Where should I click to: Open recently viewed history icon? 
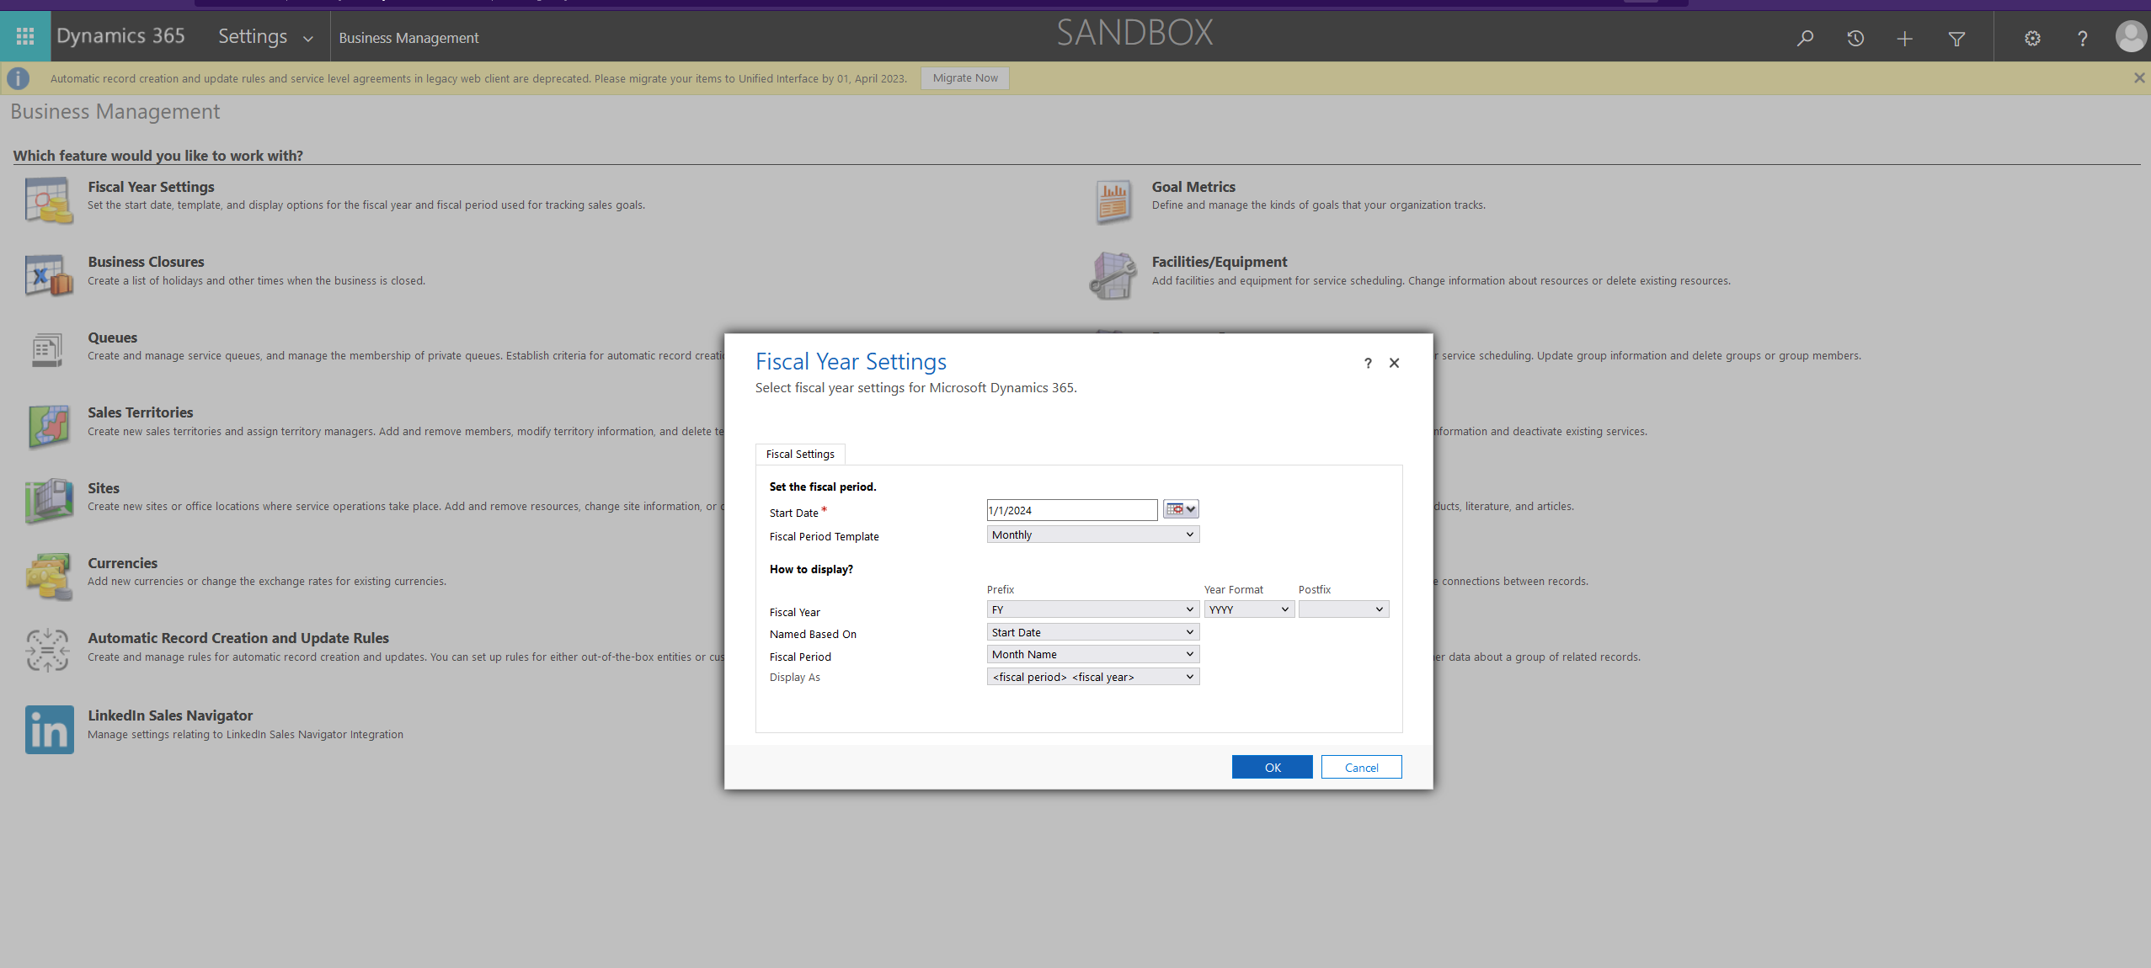1855,38
